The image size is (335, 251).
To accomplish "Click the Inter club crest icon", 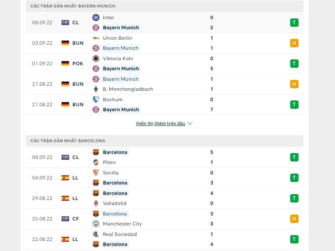I will point(96,18).
